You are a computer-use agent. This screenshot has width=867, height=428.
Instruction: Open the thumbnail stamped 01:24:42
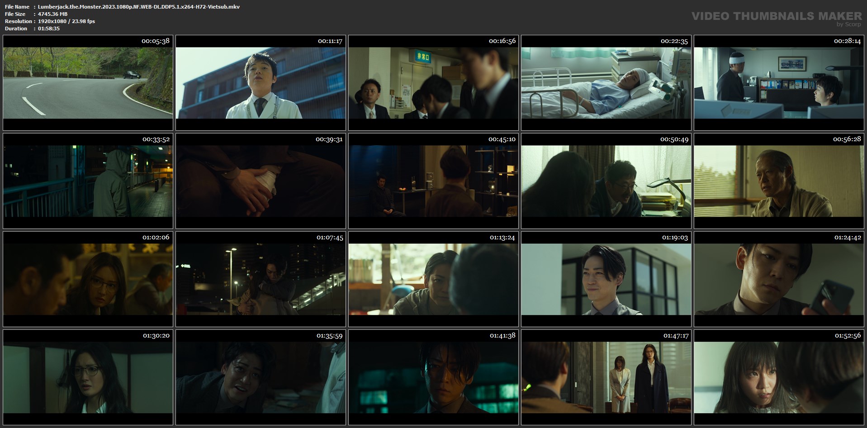point(779,279)
